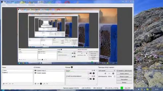Image resolution: width=163 pixels, height=91 pixels.
Task: Add a scene transition with the plus icon
Action: point(105,74)
